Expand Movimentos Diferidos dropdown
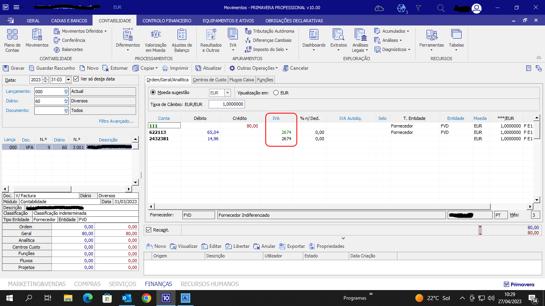Viewport: 545px width, 306px height. coord(105,31)
